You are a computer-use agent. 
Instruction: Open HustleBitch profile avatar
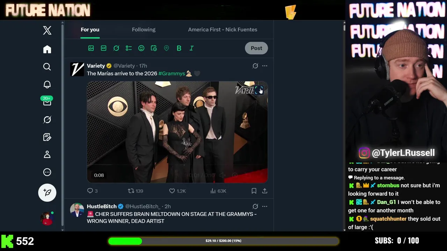[x=77, y=210]
